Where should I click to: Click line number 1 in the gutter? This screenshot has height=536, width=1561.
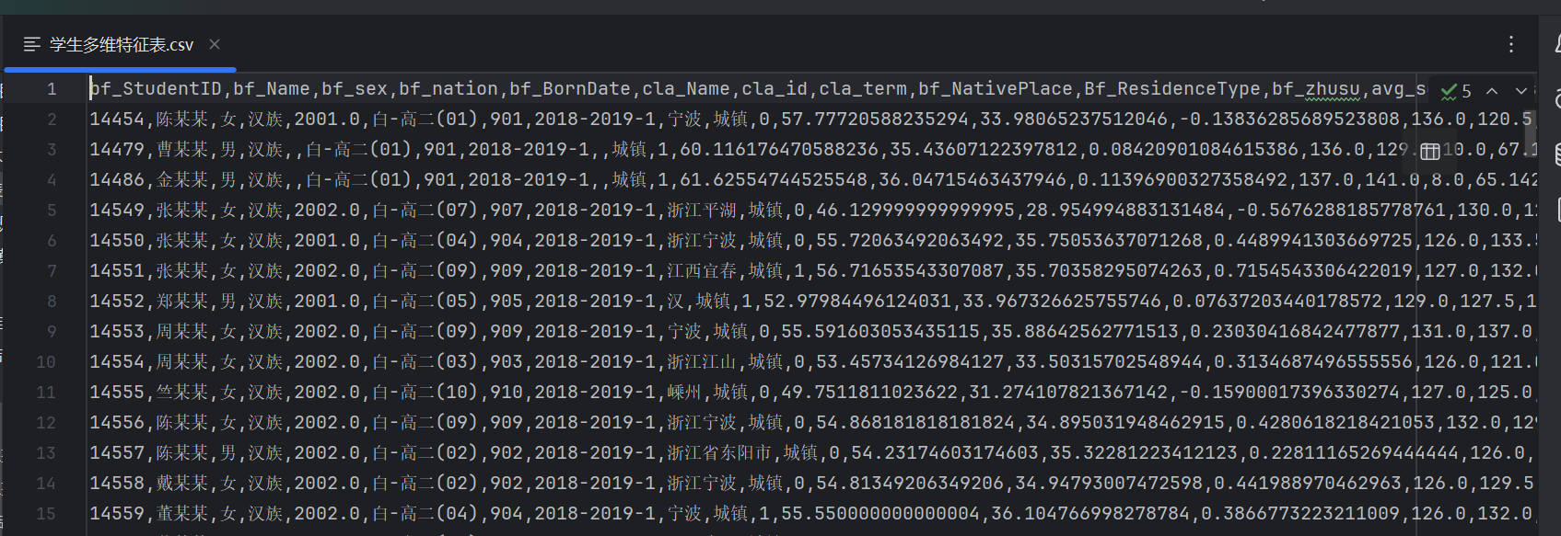pyautogui.click(x=52, y=89)
